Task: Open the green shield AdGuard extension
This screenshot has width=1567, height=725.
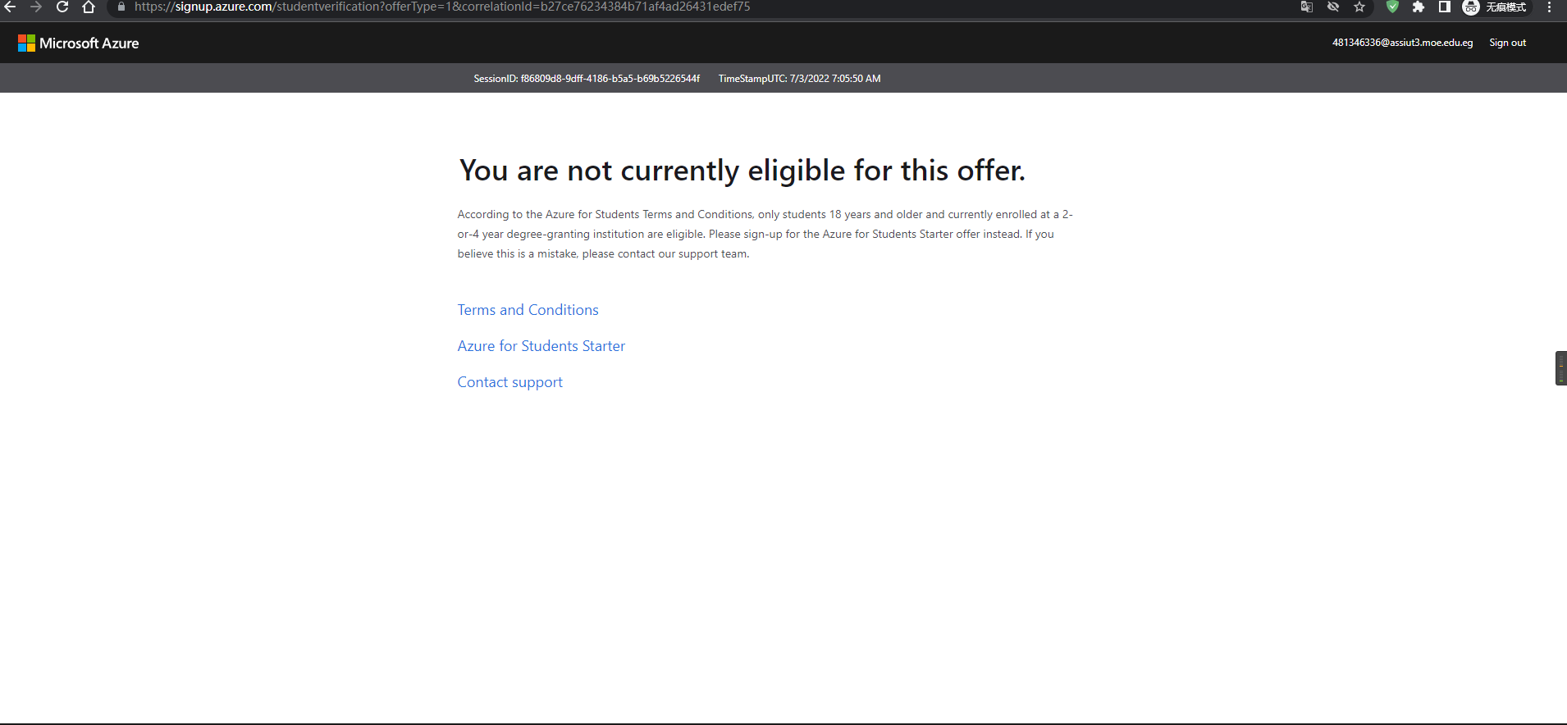Action: 1392,7
